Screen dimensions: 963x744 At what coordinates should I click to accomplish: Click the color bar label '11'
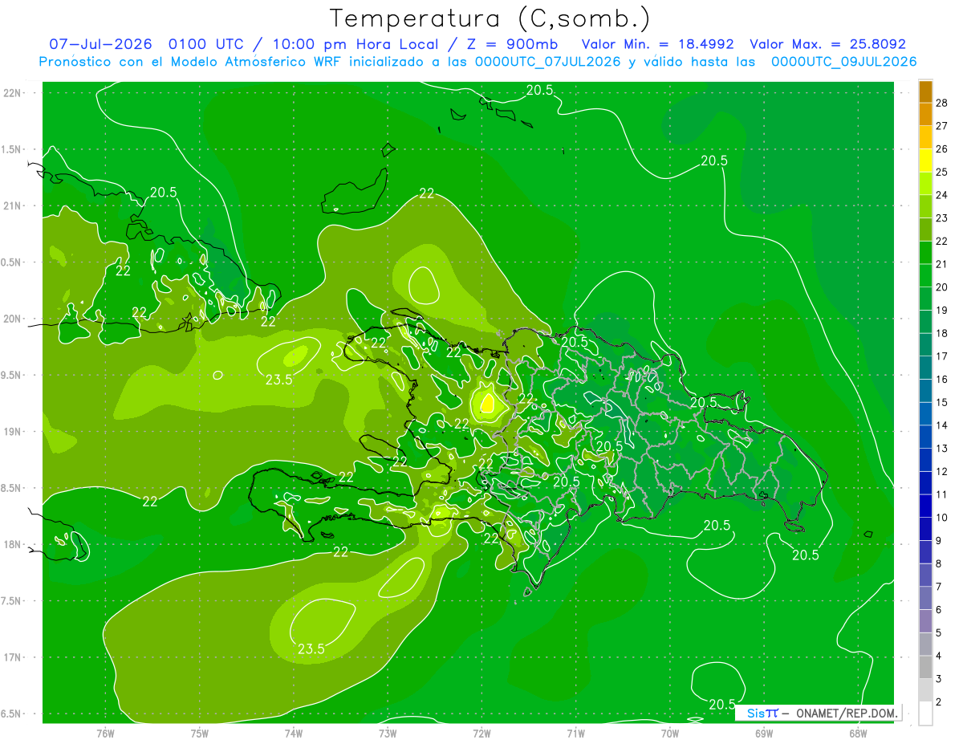click(x=942, y=494)
